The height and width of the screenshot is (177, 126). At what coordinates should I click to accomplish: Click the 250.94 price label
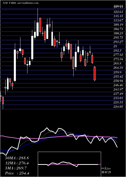(118, 81)
